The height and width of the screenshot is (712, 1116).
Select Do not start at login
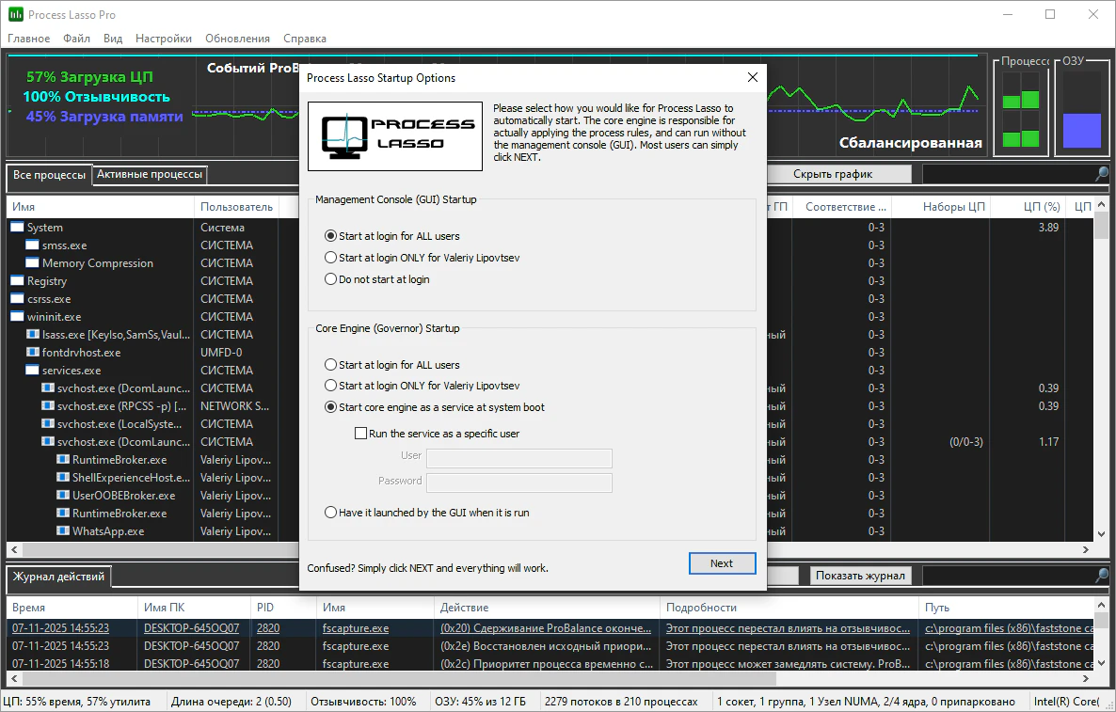pyautogui.click(x=377, y=279)
